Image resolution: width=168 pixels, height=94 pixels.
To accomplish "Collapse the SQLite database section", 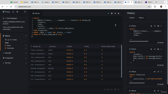I will pyautogui.click(x=26, y=36).
